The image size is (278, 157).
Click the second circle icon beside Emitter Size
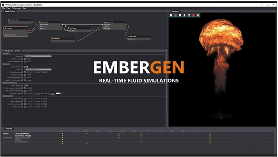point(25,59)
